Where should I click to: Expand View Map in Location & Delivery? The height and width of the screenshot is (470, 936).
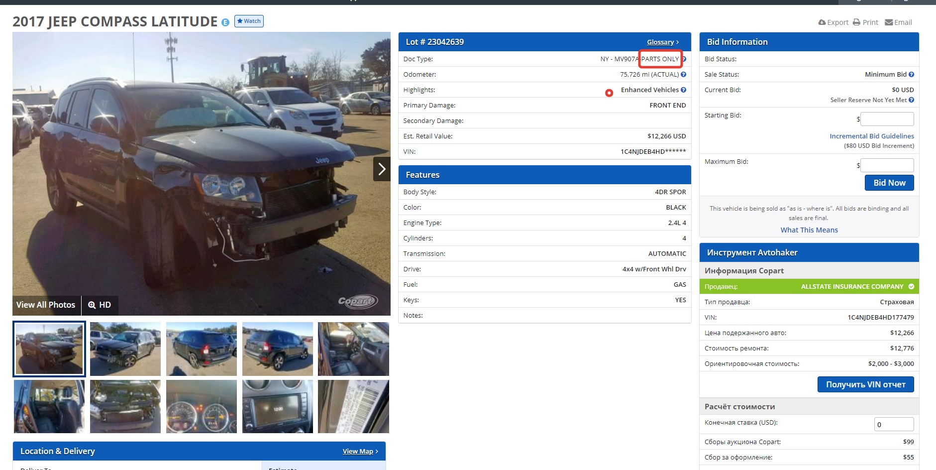click(x=360, y=452)
